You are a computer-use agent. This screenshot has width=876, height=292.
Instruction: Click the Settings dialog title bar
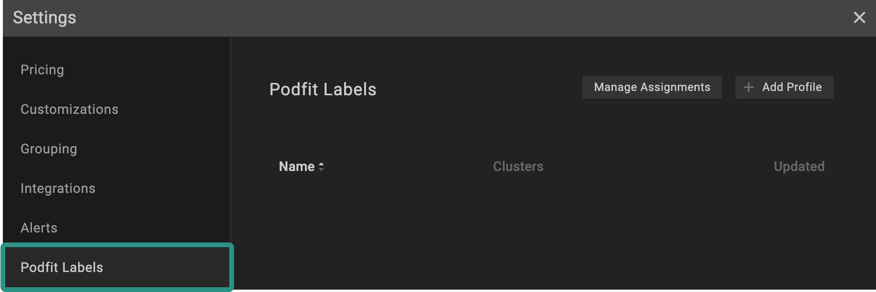coord(429,18)
